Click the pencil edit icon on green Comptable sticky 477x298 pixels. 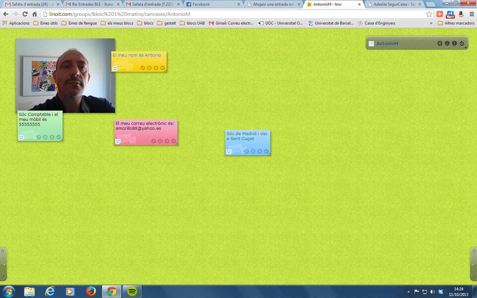pos(39,137)
